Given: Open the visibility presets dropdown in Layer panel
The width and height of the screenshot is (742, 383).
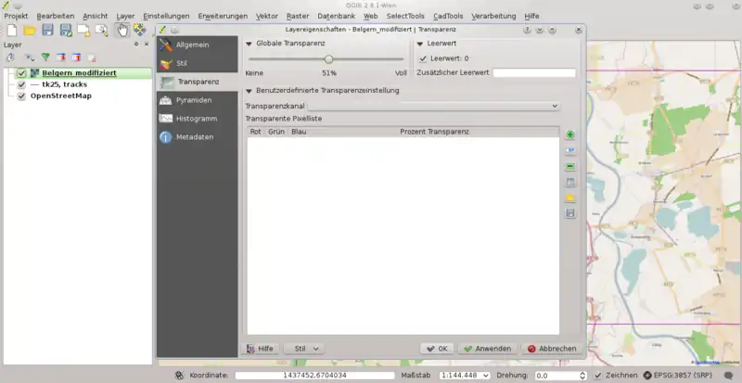Looking at the screenshot, I should click(x=30, y=57).
